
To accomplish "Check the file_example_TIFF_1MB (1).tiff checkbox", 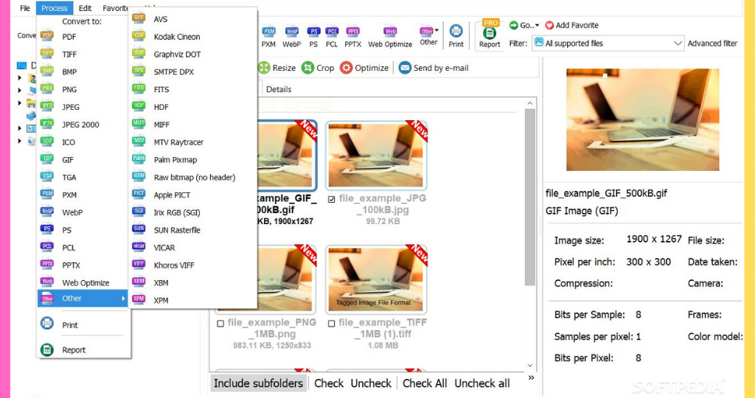I will pyautogui.click(x=331, y=324).
